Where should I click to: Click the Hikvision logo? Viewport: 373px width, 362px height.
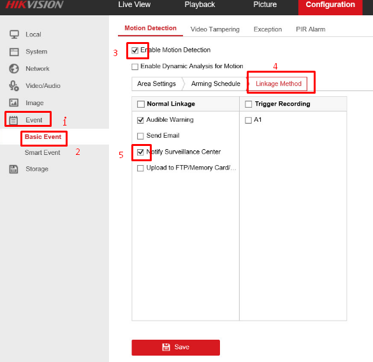(x=34, y=4)
